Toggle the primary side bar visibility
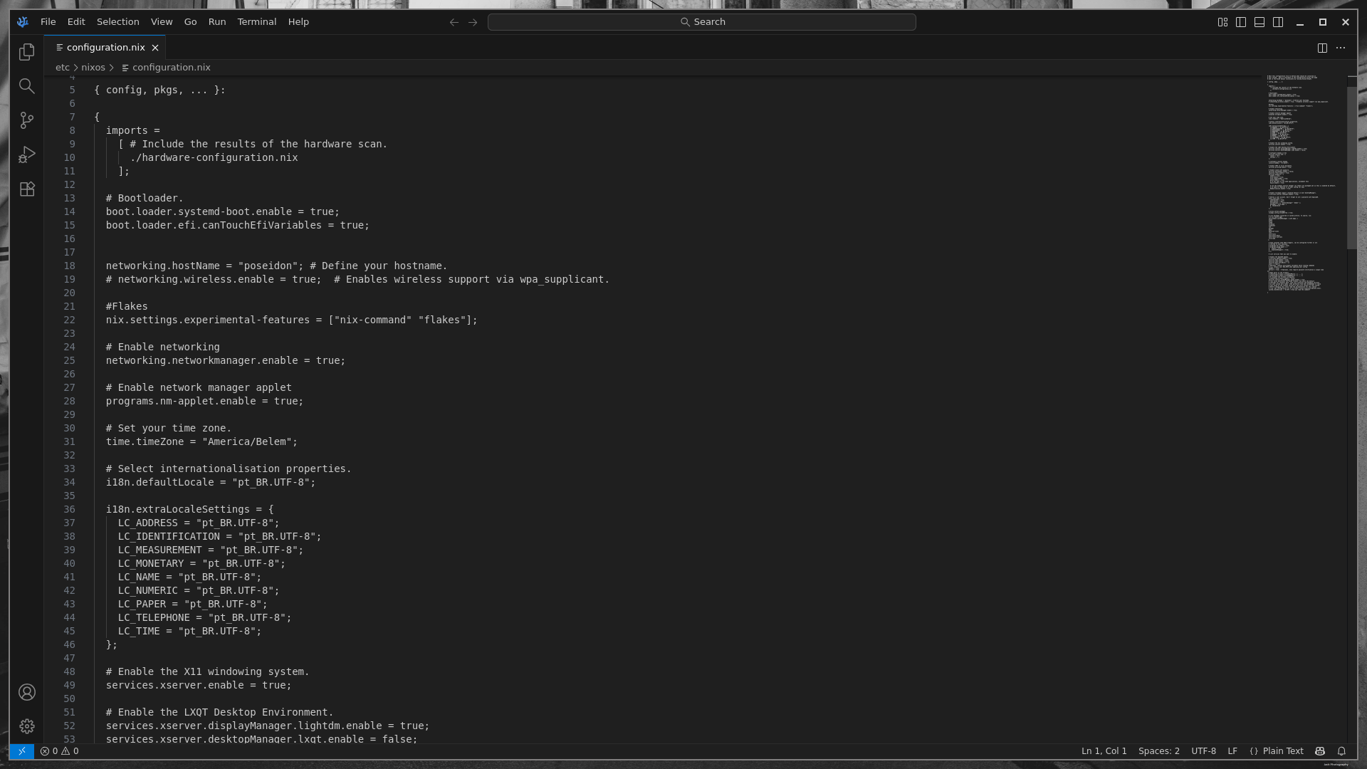Image resolution: width=1367 pixels, height=769 pixels. click(x=1241, y=22)
